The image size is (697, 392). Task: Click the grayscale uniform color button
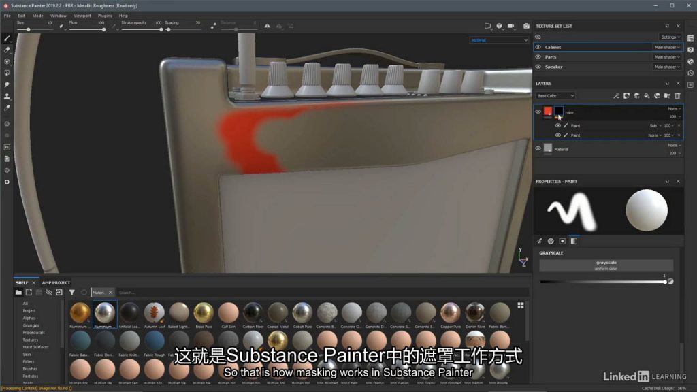606,265
